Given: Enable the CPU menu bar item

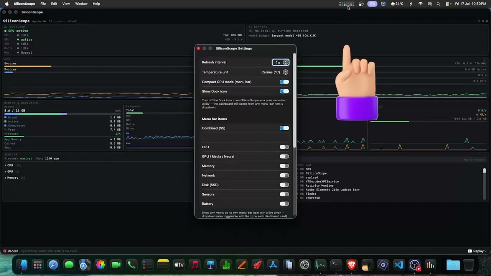Looking at the screenshot, I should tap(284, 147).
